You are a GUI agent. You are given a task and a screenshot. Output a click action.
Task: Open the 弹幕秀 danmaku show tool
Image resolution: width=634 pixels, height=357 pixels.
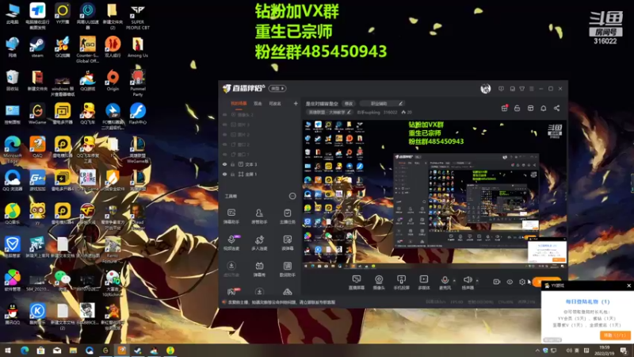pyautogui.click(x=259, y=269)
